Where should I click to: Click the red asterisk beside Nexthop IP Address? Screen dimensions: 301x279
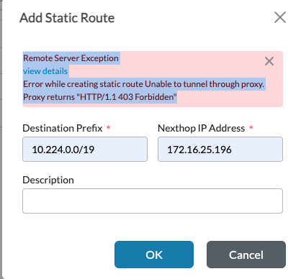[x=251, y=127]
